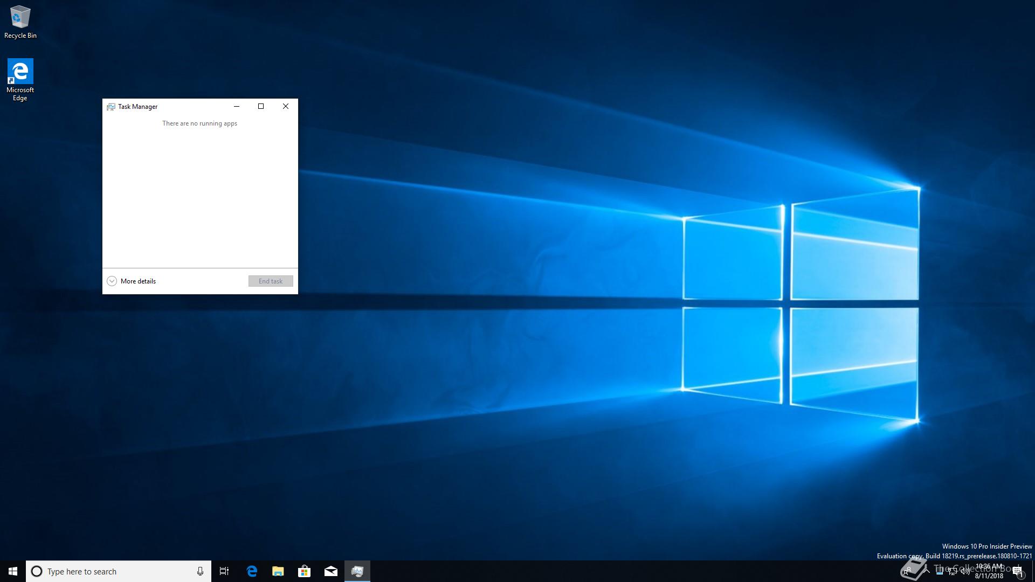Click the Task Manager taskbar button

tap(357, 571)
